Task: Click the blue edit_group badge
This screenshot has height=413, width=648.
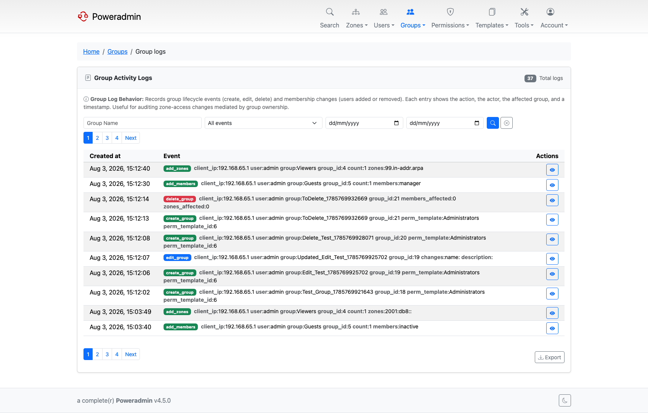Action: (177, 258)
